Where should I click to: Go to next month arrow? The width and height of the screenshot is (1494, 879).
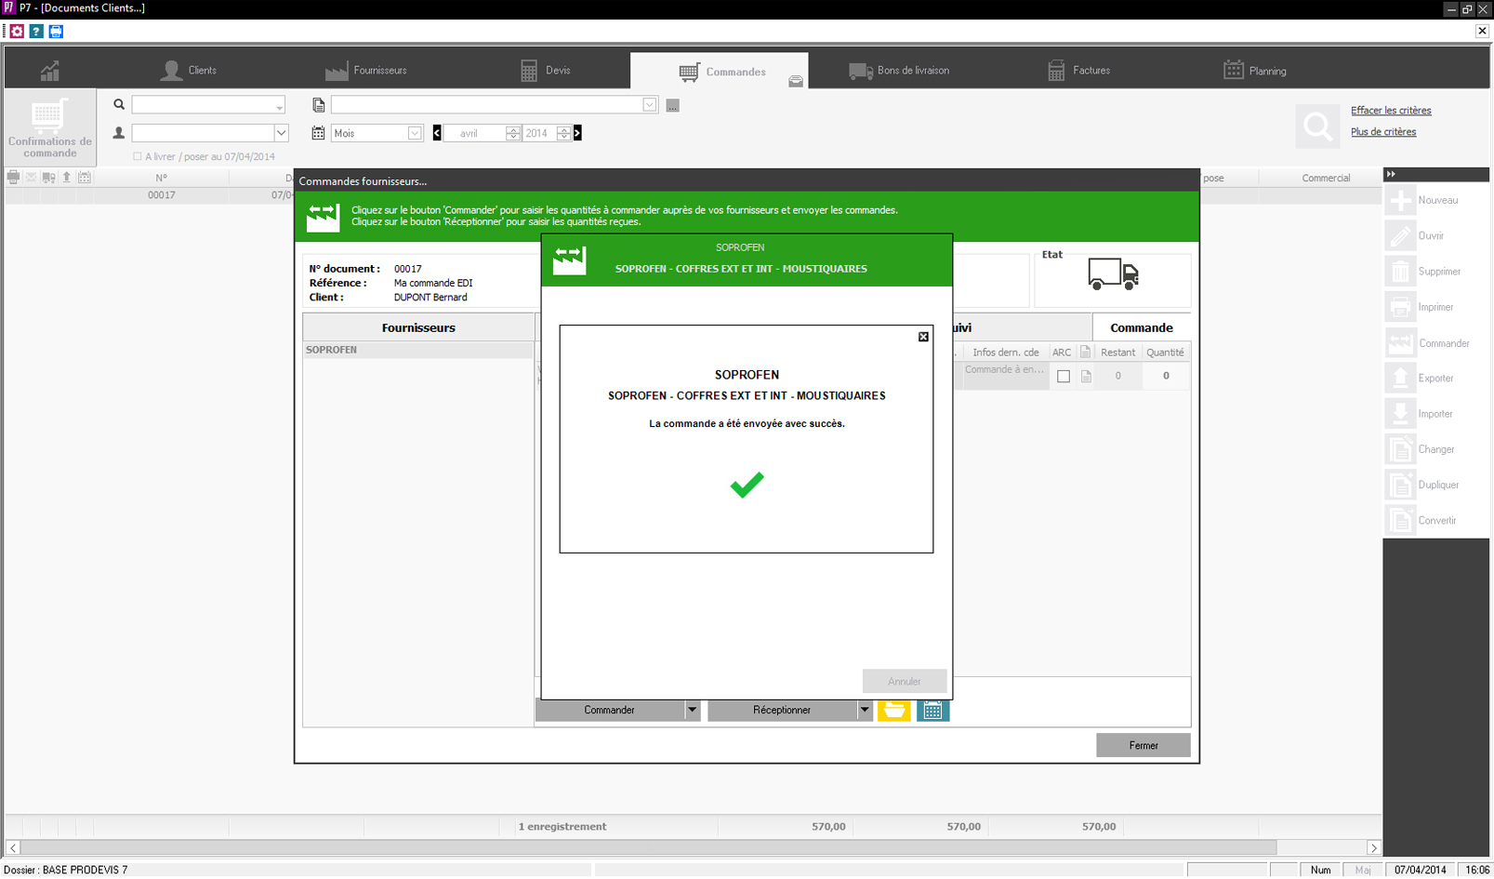(577, 133)
